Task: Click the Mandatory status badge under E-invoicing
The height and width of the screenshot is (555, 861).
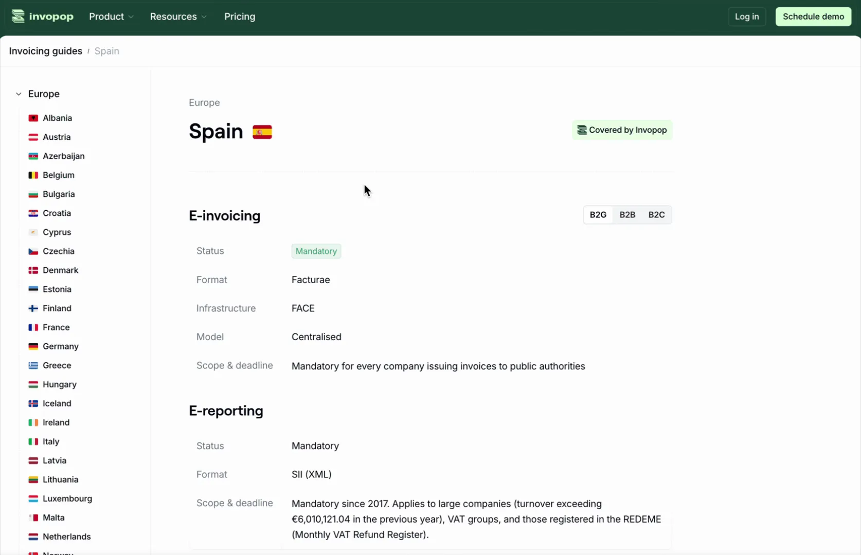Action: (316, 251)
